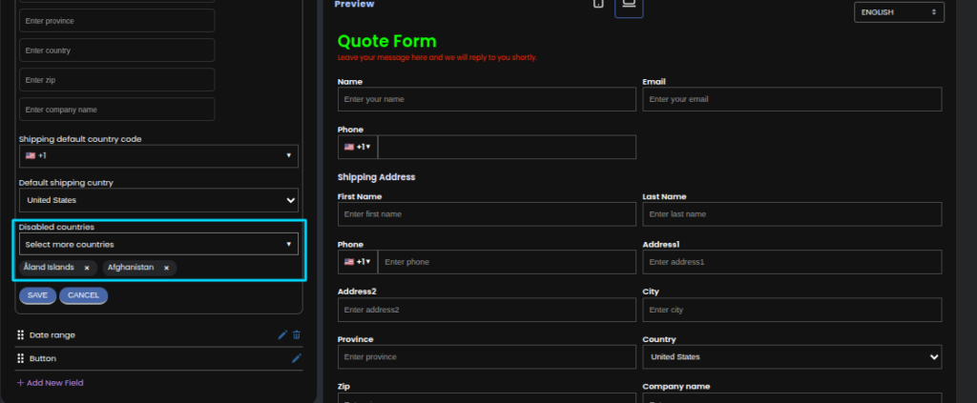Image resolution: width=977 pixels, height=403 pixels.
Task: Expand the Default shipping country select
Action: pos(158,200)
